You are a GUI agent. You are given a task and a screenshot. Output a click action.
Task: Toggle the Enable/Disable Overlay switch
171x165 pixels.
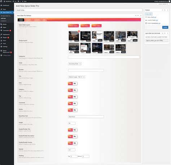[x=73, y=143]
